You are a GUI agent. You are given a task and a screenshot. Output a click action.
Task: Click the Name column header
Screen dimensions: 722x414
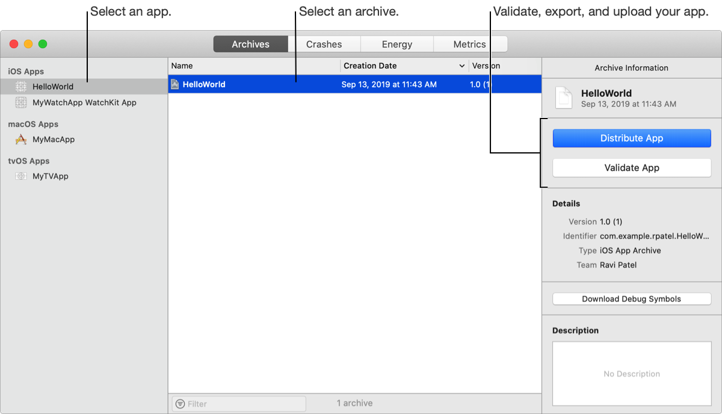click(x=182, y=66)
